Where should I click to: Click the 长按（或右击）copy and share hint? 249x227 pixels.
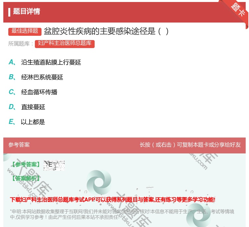190,145
